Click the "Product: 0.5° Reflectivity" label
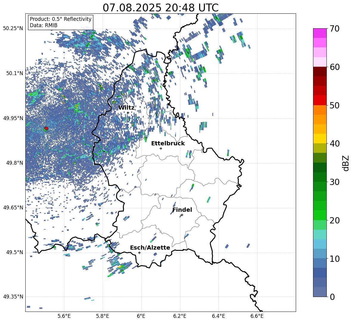 pyautogui.click(x=61, y=19)
